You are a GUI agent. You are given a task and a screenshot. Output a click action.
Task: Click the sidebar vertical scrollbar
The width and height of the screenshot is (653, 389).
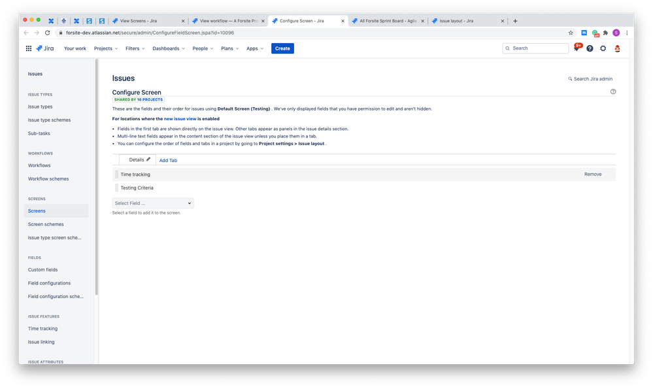tap(97, 177)
